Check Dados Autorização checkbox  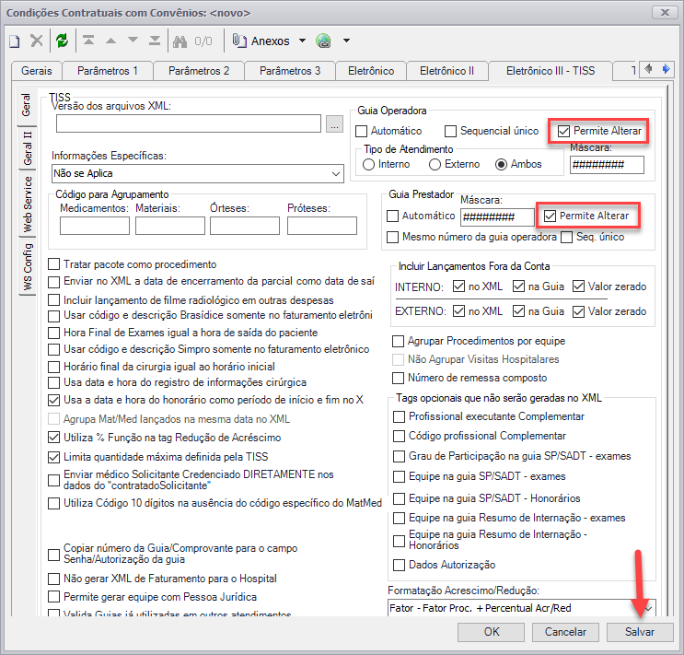tap(399, 565)
